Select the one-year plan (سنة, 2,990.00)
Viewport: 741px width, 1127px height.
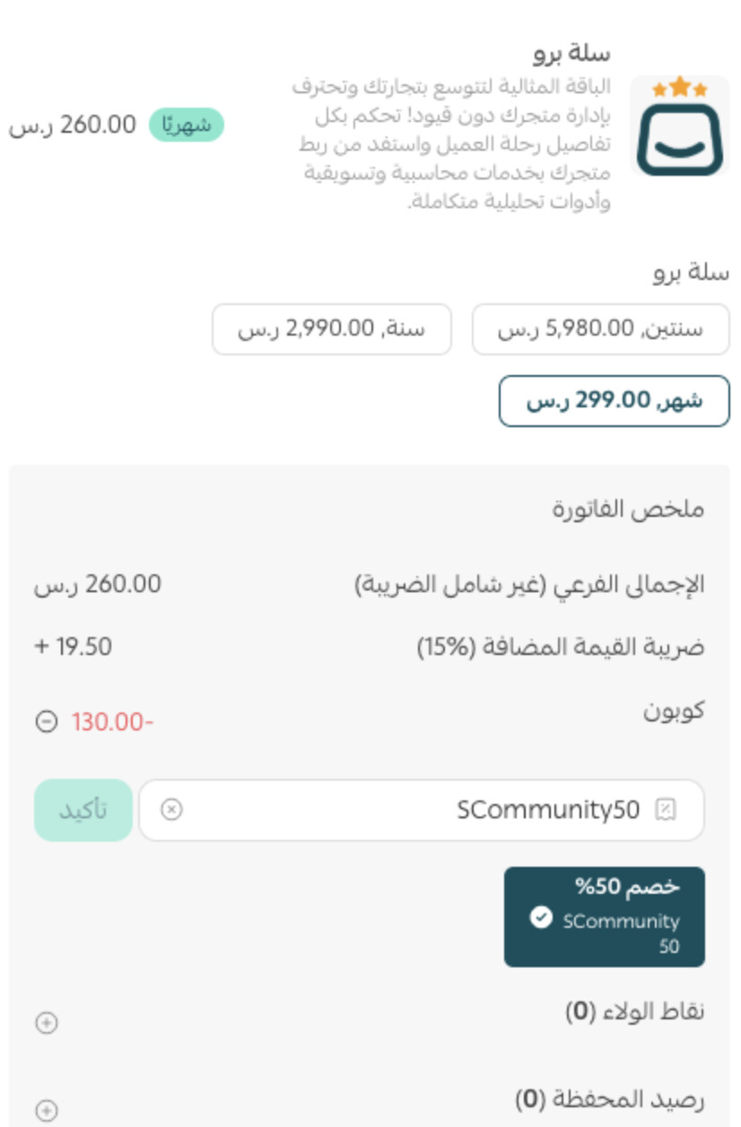[x=331, y=329]
